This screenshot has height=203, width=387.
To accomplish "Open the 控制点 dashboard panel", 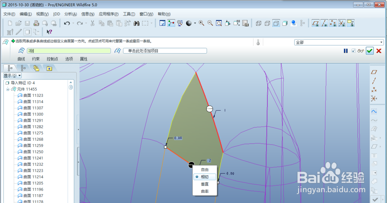I will click(x=52, y=59).
